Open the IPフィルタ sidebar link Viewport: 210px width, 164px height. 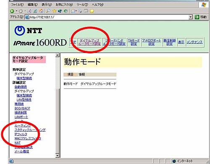21,134
